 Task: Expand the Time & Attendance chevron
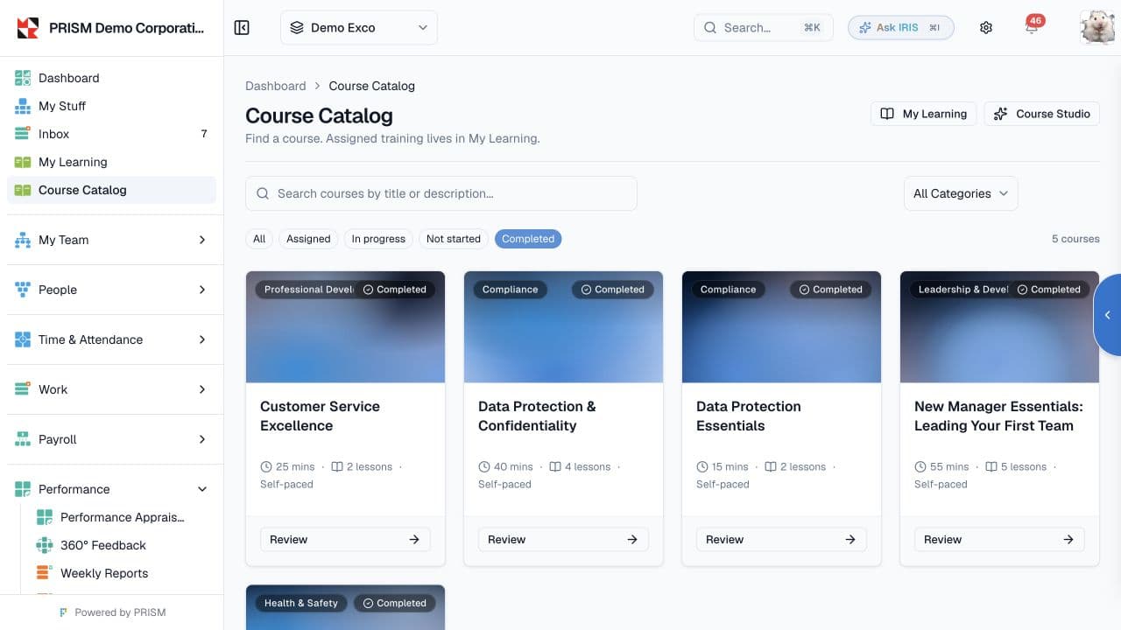pos(202,339)
